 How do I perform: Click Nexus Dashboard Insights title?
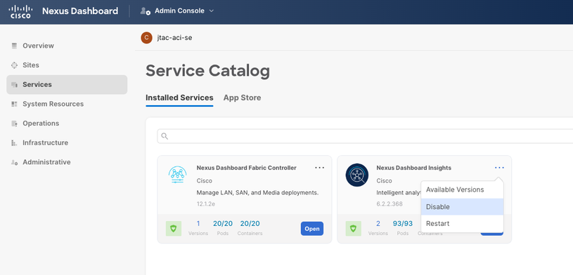click(413, 168)
